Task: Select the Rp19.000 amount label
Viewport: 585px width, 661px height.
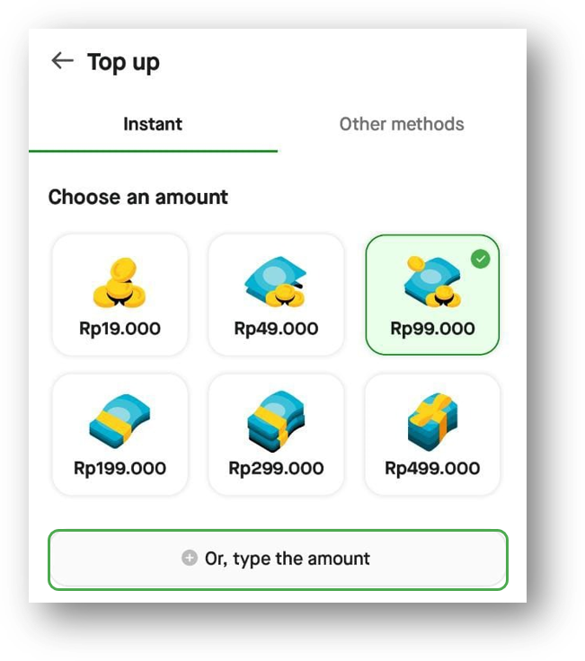Action: pyautogui.click(x=120, y=329)
